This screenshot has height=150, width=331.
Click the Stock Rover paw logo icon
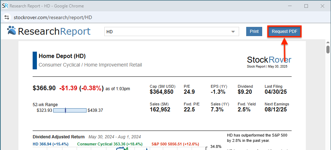[11, 30]
